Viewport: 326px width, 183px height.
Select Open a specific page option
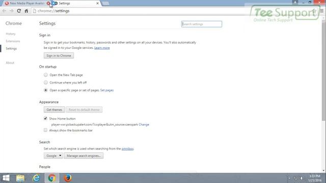click(45, 90)
